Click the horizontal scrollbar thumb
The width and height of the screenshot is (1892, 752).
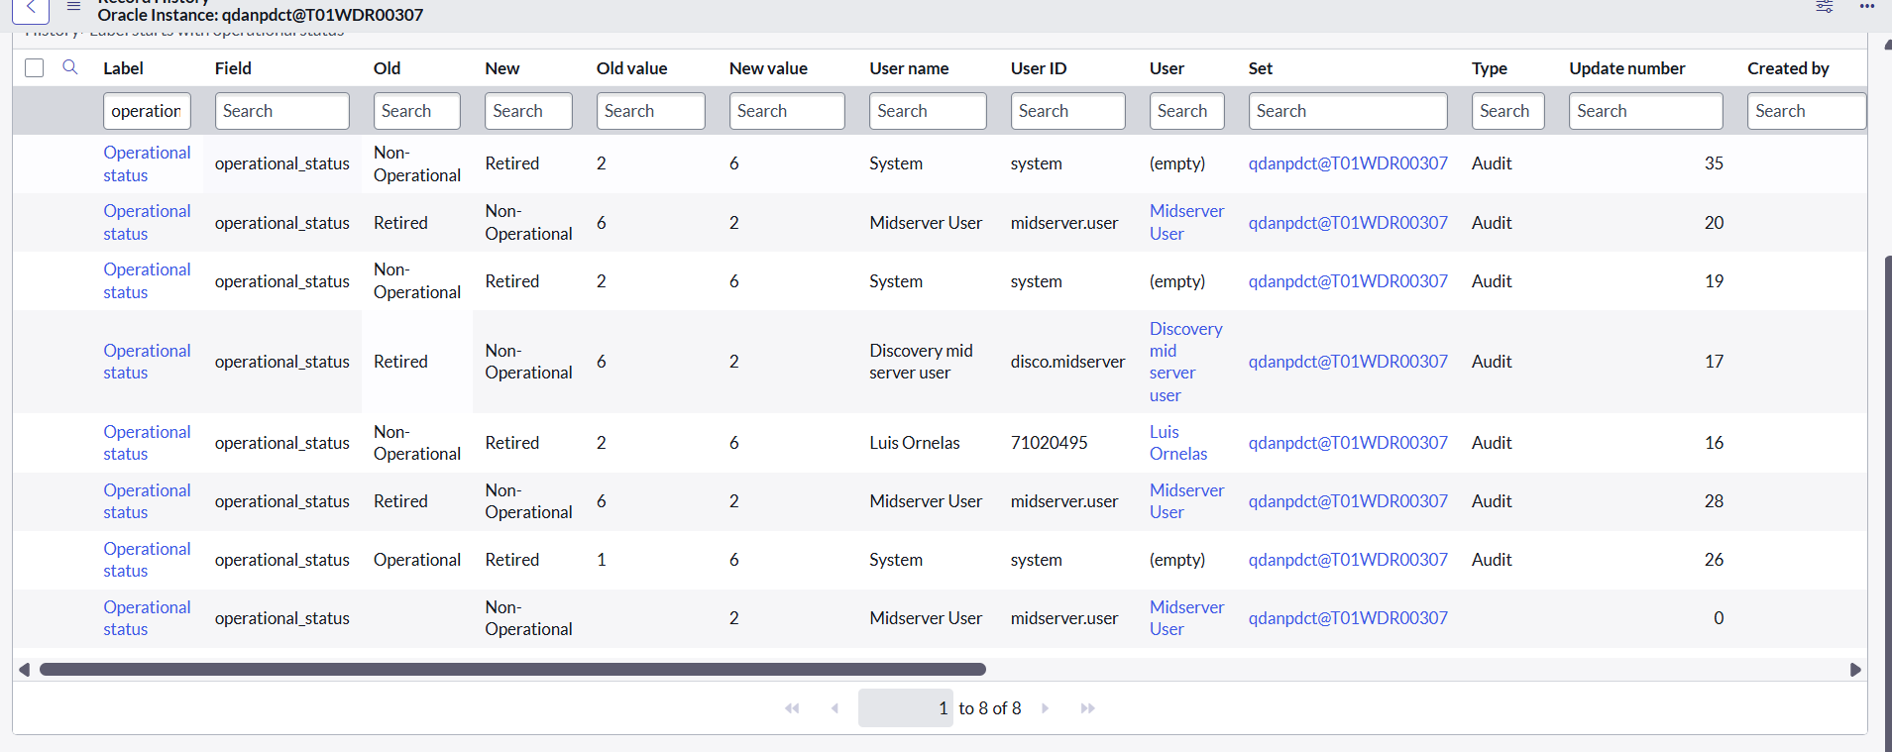tap(511, 670)
